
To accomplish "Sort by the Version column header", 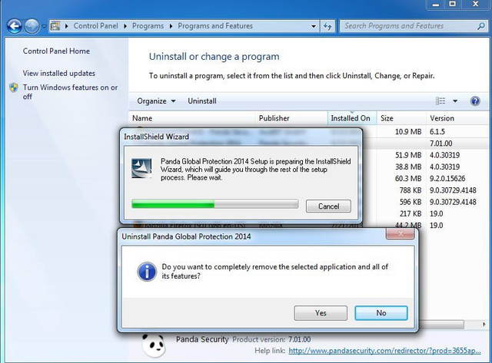I will click(x=459, y=118).
